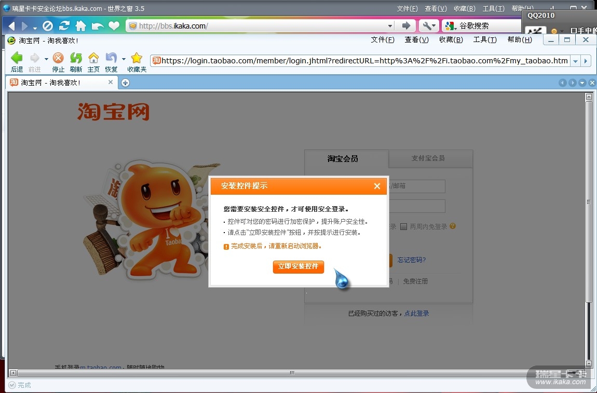The width and height of the screenshot is (597, 393).
Task: Click the horizontal scrollbar thumb
Action: point(292,373)
